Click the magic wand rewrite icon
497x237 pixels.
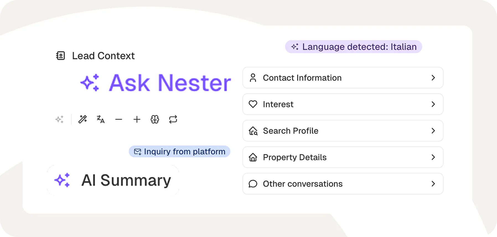(x=82, y=119)
